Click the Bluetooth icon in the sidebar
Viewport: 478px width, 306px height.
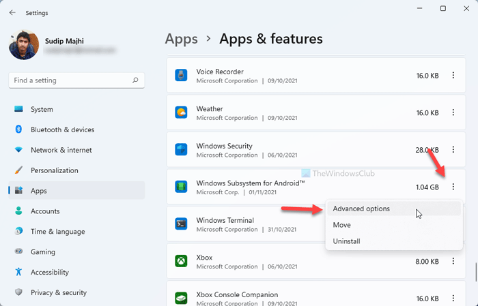18,129
